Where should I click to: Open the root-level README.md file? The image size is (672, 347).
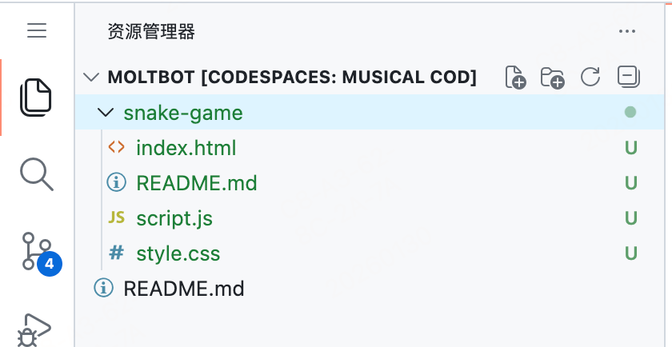pyautogui.click(x=184, y=288)
